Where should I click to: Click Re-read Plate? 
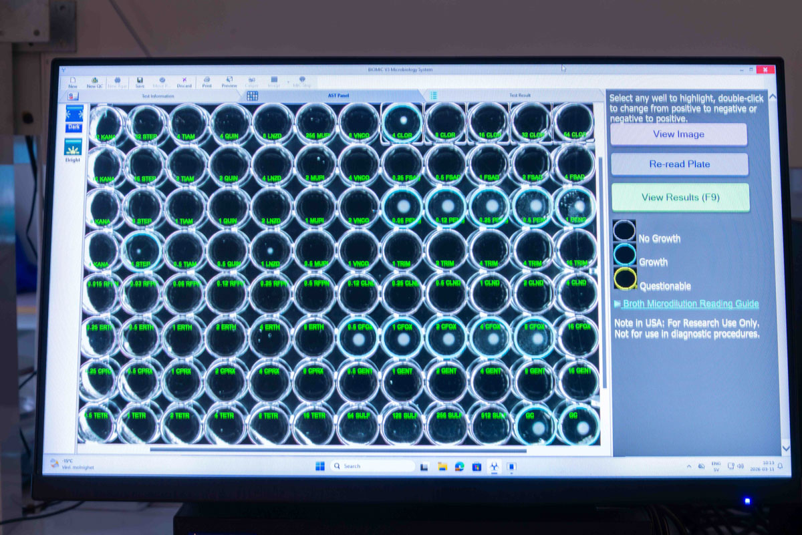[679, 164]
